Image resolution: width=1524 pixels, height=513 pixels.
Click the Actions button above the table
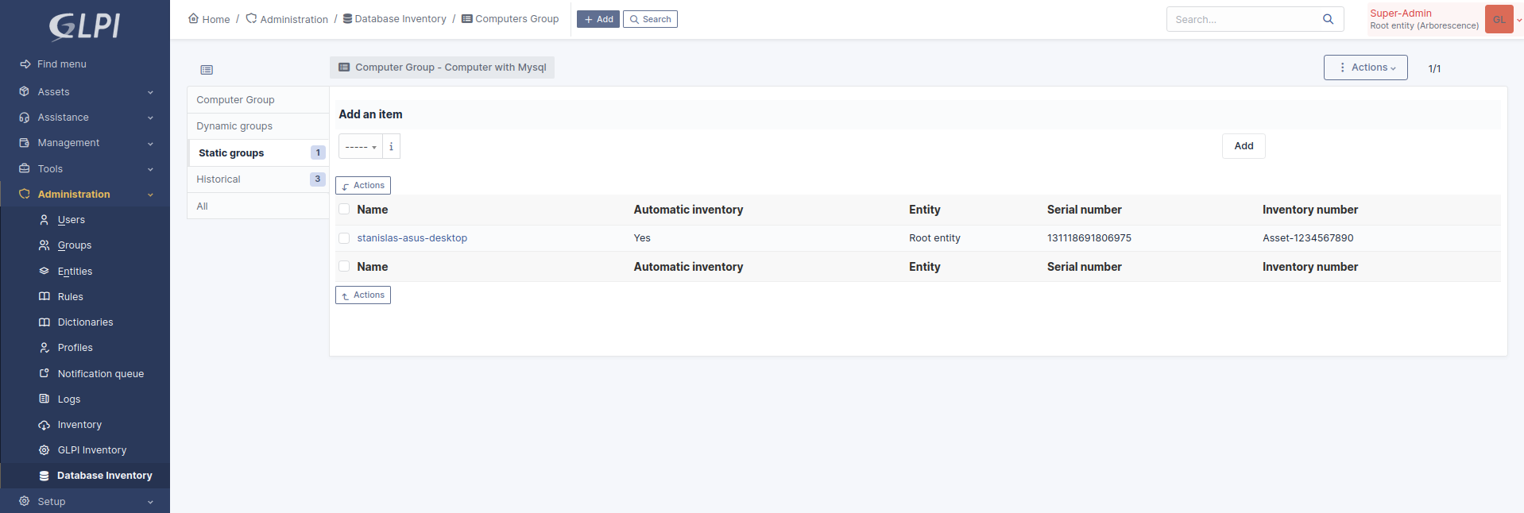(x=363, y=186)
